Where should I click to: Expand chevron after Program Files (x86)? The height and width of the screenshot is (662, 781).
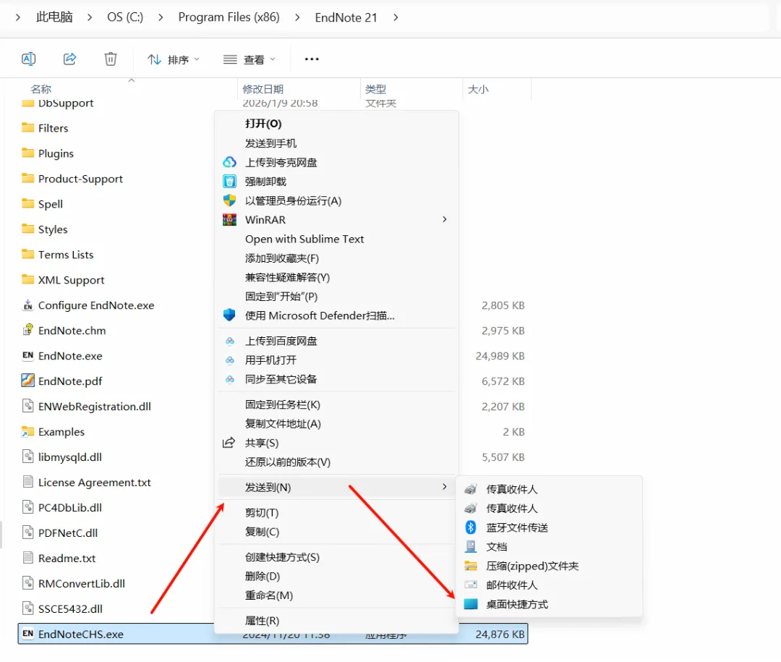click(297, 17)
